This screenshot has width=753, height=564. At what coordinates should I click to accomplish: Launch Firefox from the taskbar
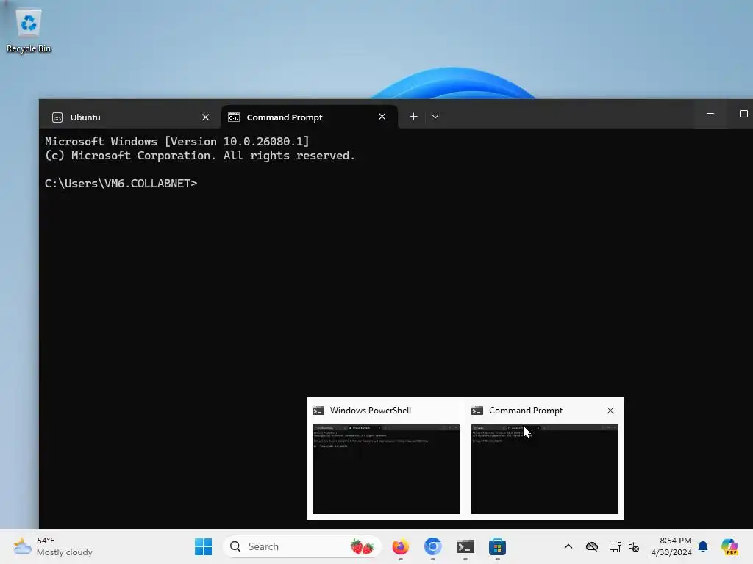(401, 546)
